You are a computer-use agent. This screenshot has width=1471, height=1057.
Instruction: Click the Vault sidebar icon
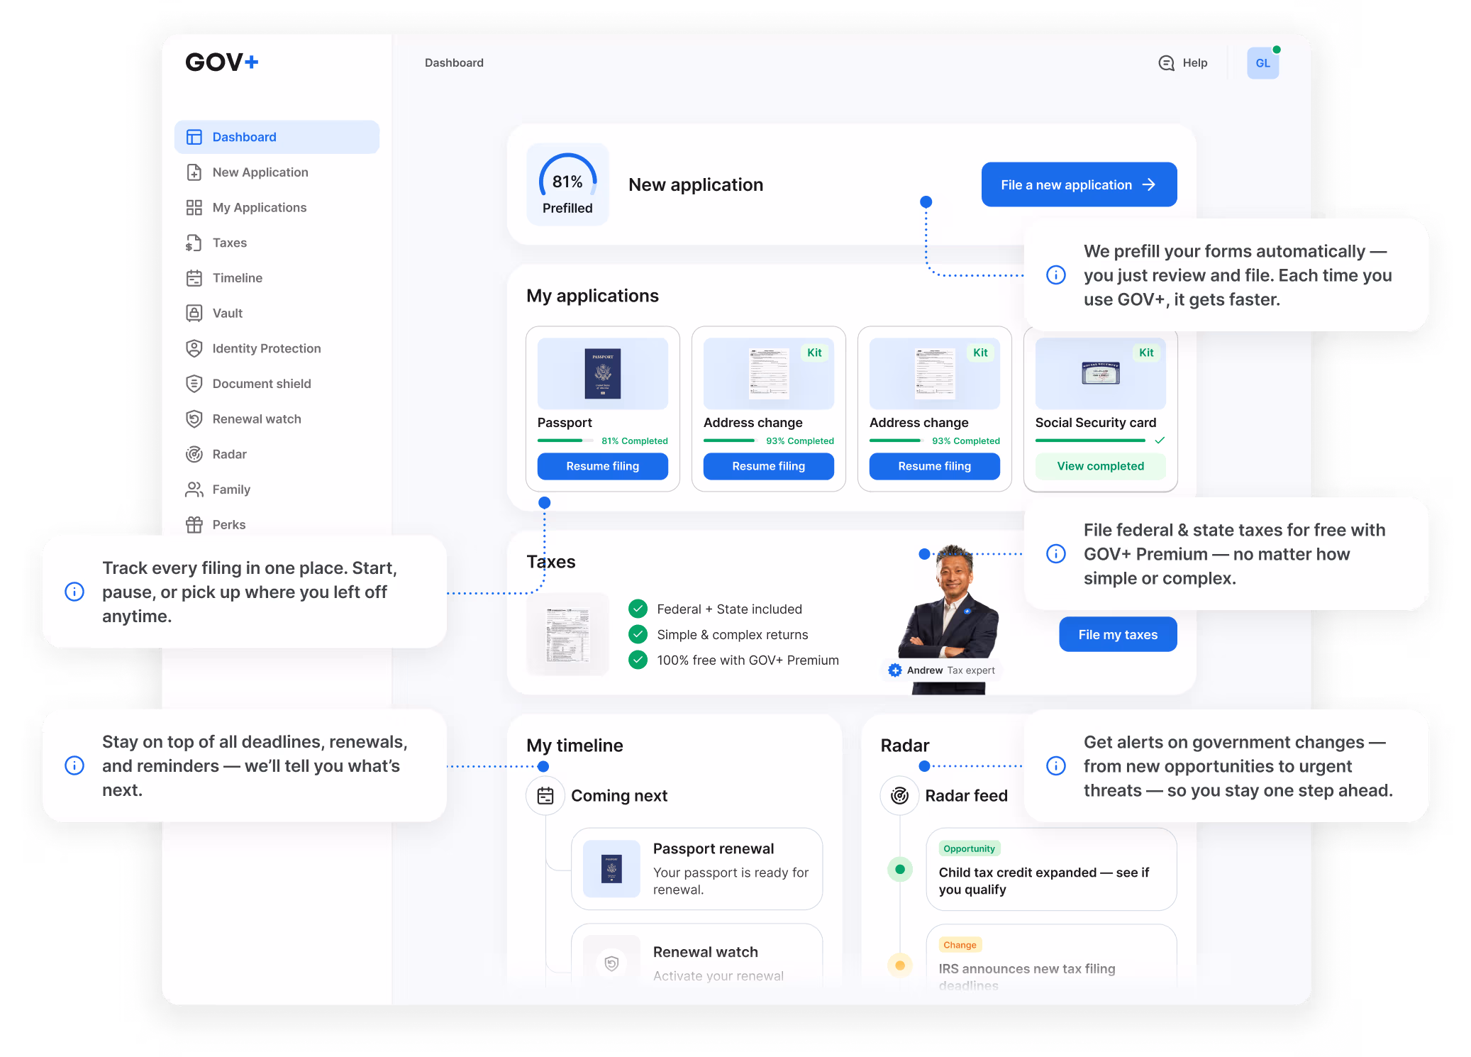coord(194,313)
